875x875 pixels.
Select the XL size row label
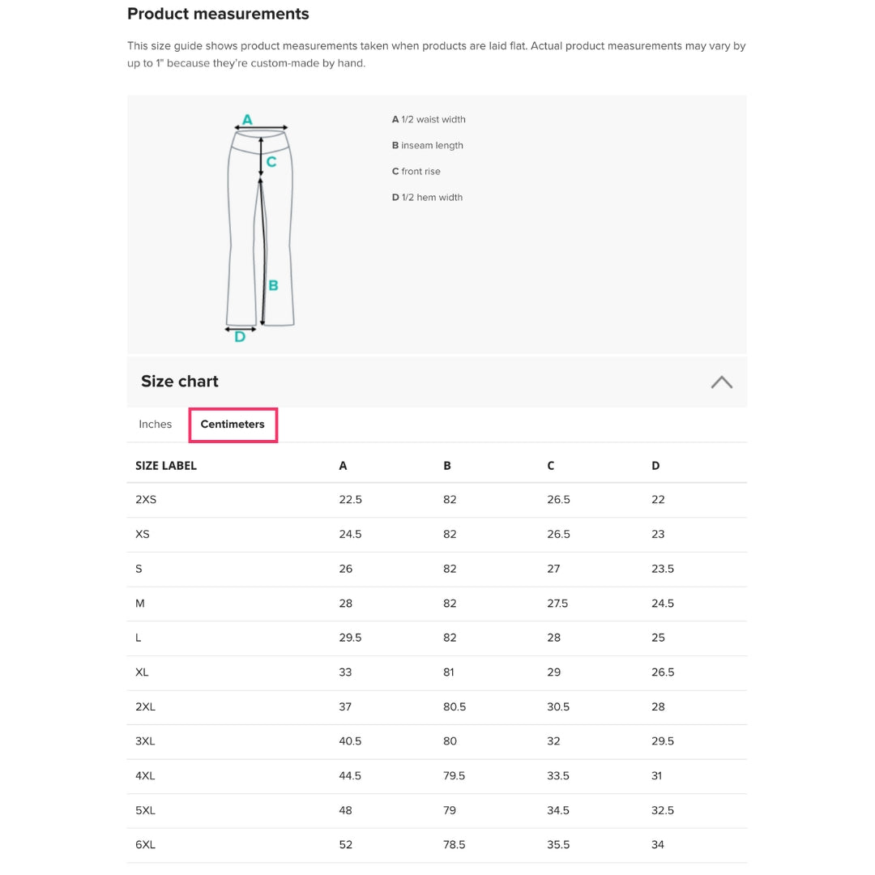coord(142,672)
